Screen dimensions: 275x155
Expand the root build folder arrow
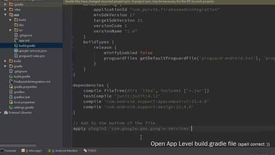point(5,61)
